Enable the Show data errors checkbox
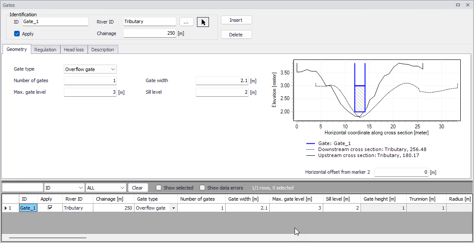The height and width of the screenshot is (243, 474). [202, 188]
